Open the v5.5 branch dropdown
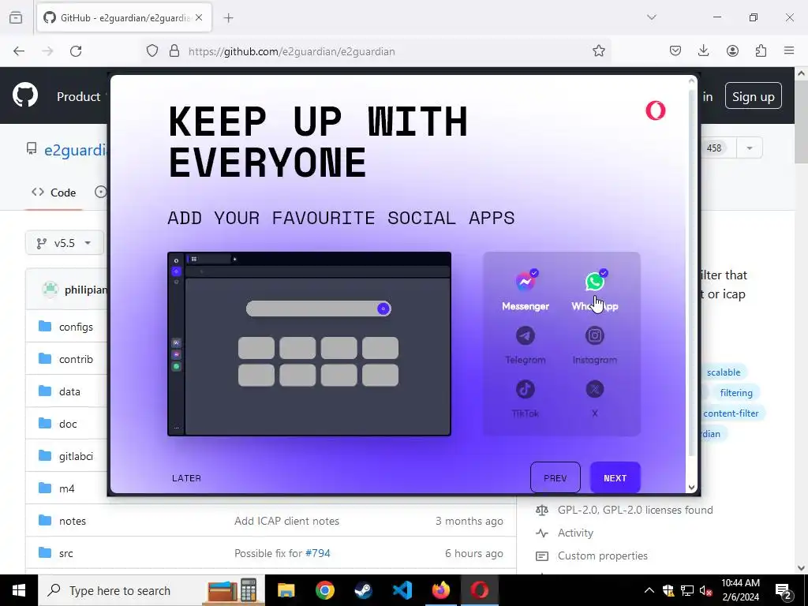Viewport: 808px width, 606px height. pos(65,243)
